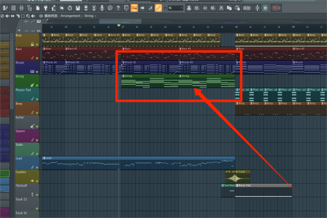Screen dimensions: 327x218
Task: Click the stamp tool icon
Action: 189,8
